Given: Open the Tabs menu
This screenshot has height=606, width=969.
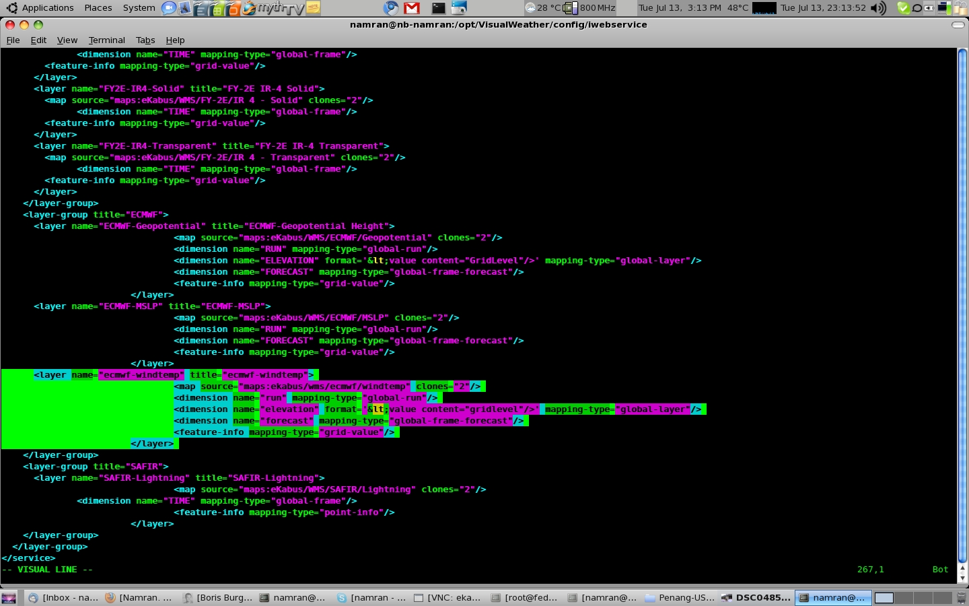Looking at the screenshot, I should point(145,40).
